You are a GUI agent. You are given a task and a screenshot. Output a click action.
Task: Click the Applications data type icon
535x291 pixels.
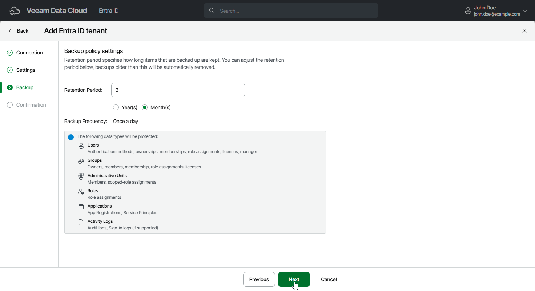(x=81, y=207)
